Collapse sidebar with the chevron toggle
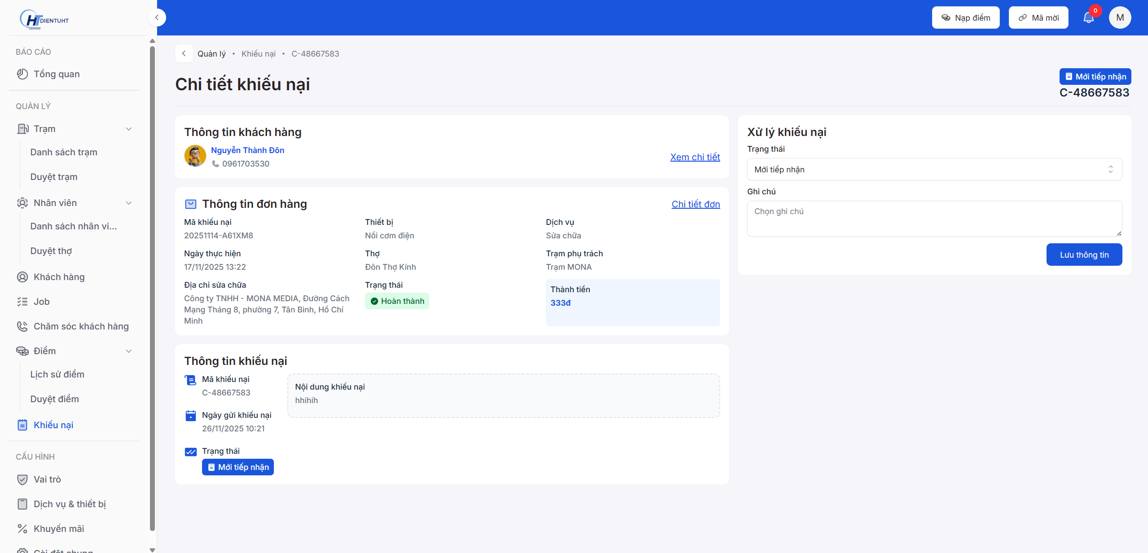This screenshot has width=1148, height=553. (157, 18)
